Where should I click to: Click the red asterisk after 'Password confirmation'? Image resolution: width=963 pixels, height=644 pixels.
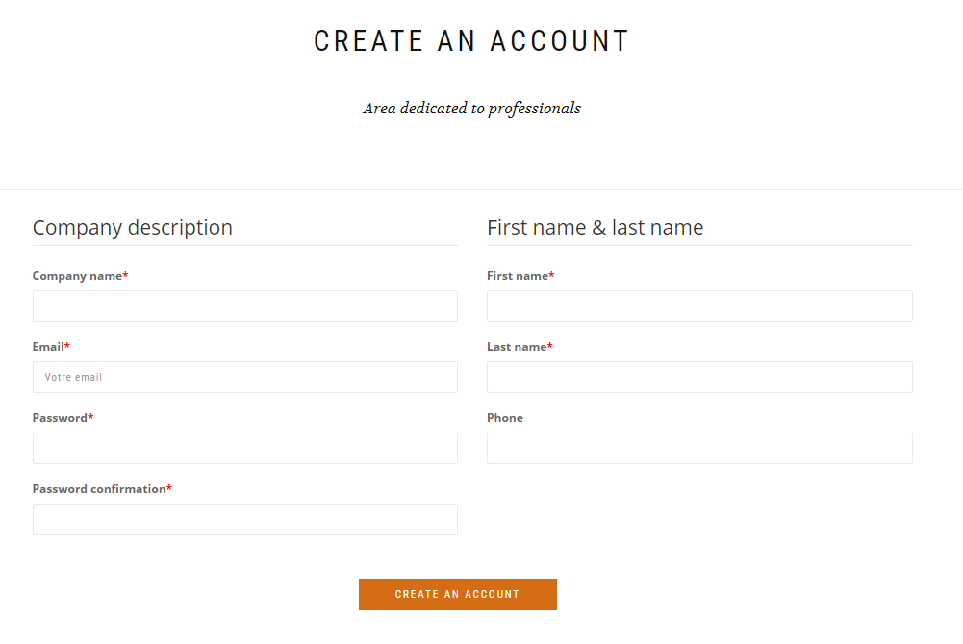(169, 488)
